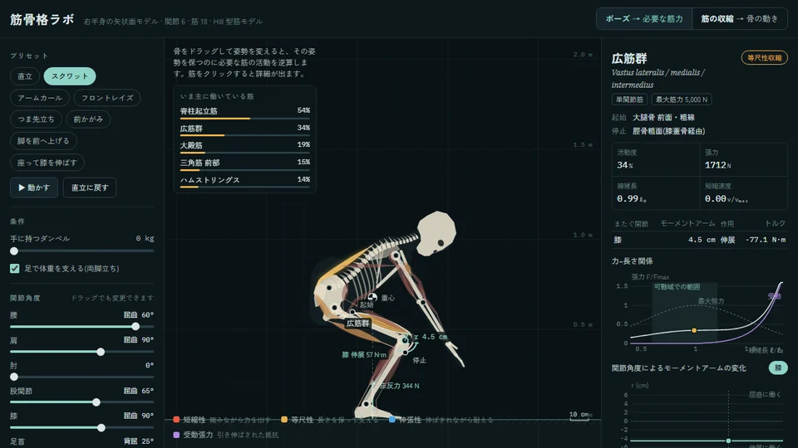Viewport: 798px width, 448px height.
Task: Click the 活動度 34% value cell
Action: click(x=656, y=160)
